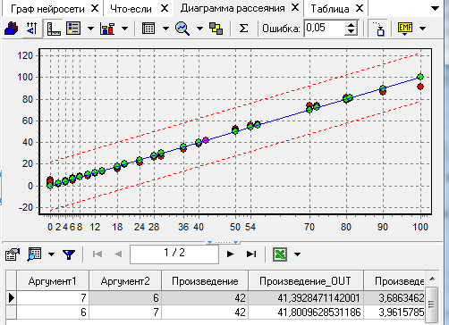Switch to Таблица tab

(x=330, y=9)
